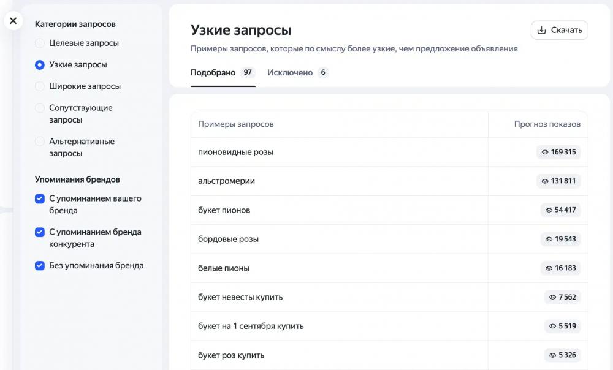Click the Категории запросов section heading

(x=75, y=25)
